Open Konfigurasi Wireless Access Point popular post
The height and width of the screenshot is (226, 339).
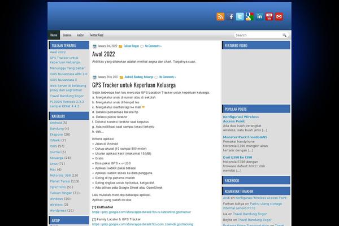(241, 119)
